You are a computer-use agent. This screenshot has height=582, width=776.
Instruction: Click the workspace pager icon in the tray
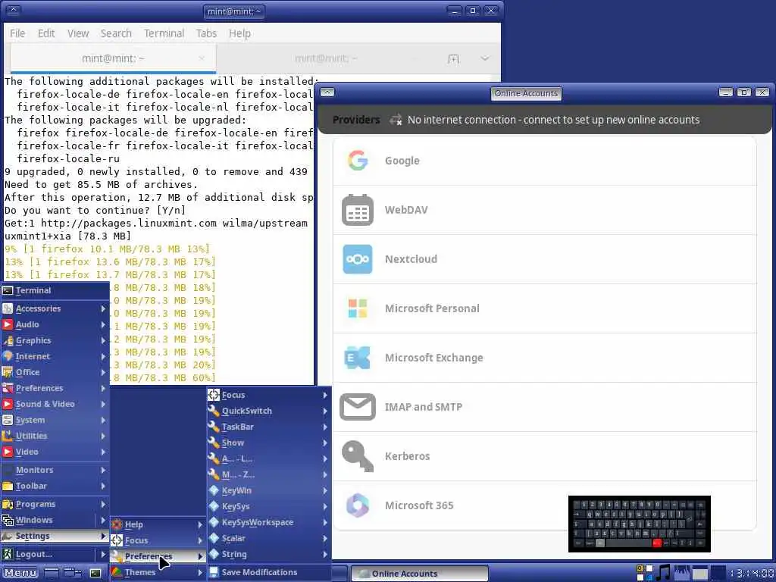[644, 573]
